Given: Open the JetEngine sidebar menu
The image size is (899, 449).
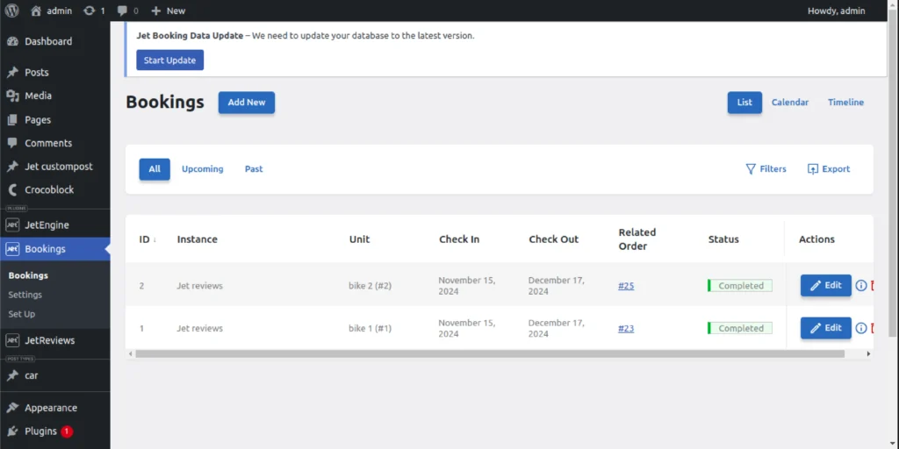Looking at the screenshot, I should pos(47,224).
